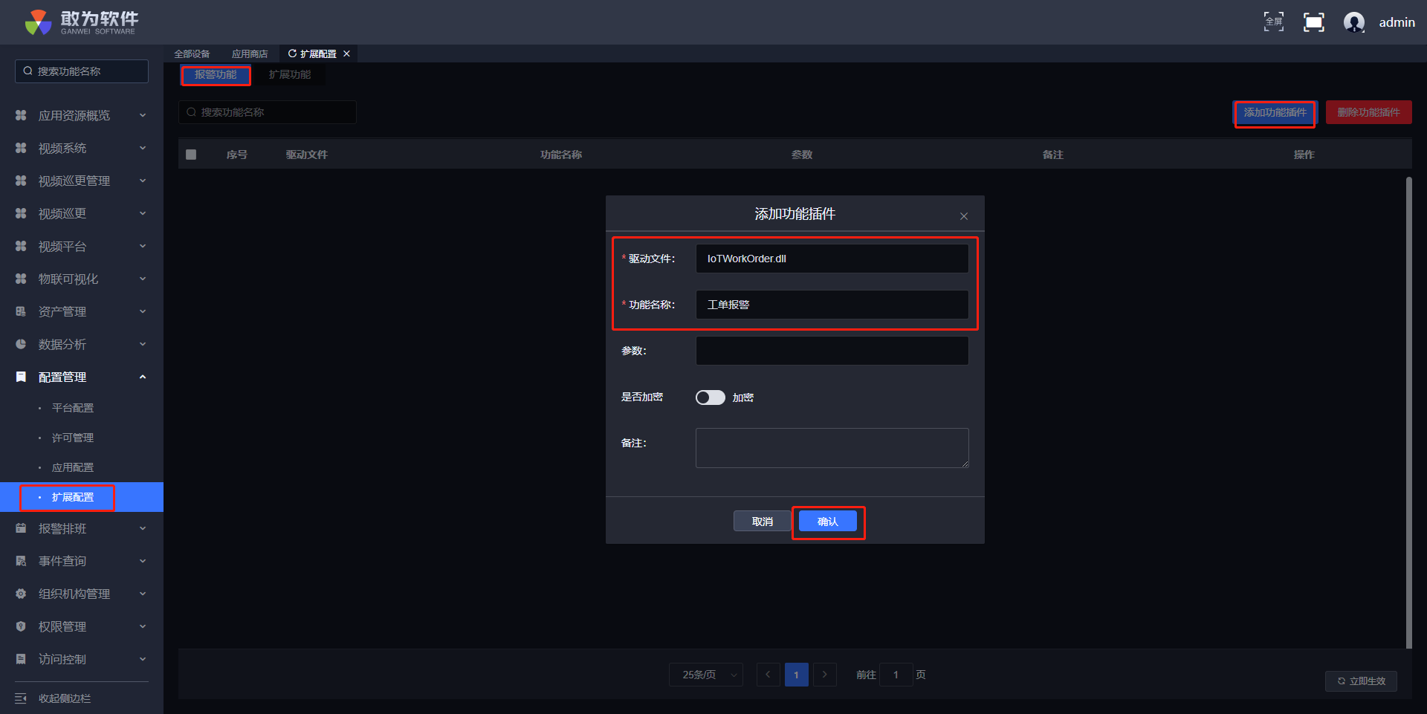
Task: Click the 功能名称 input field in dialog
Action: pos(832,305)
